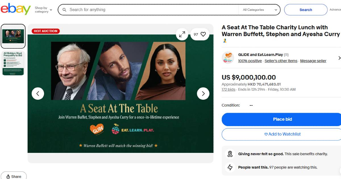
Task: Click the Place bid button
Action: click(x=282, y=119)
